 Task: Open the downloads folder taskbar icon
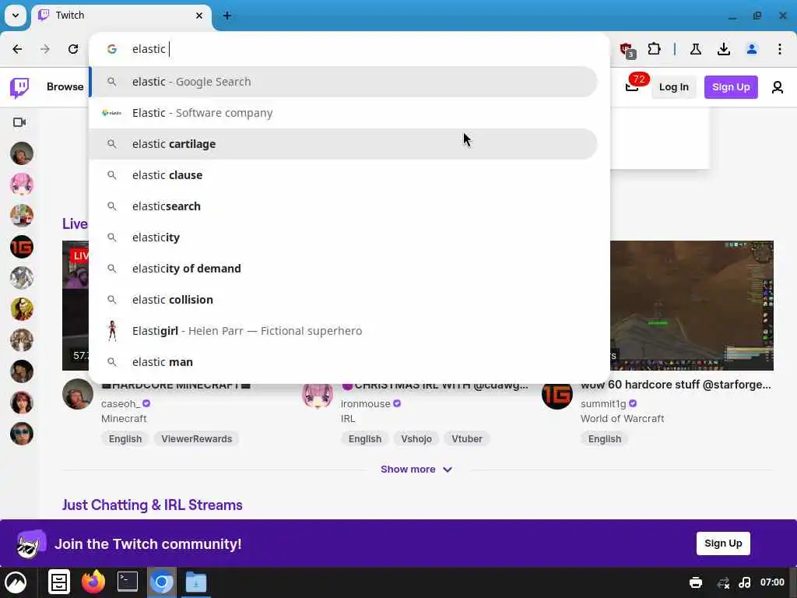click(x=196, y=582)
